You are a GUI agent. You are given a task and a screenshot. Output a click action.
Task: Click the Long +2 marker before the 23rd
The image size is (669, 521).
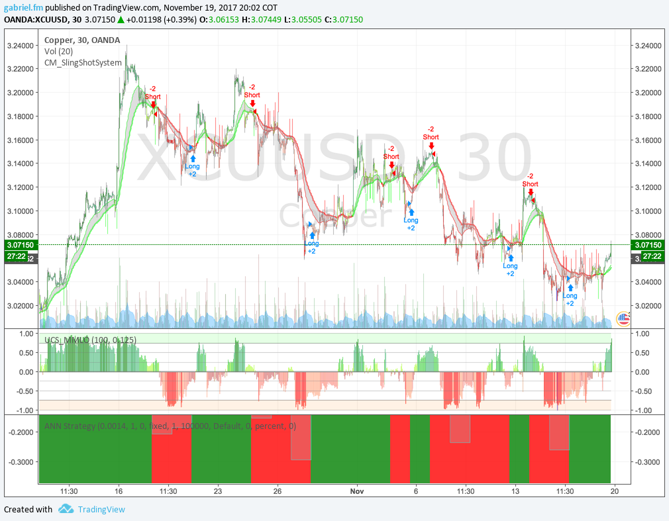point(193,166)
